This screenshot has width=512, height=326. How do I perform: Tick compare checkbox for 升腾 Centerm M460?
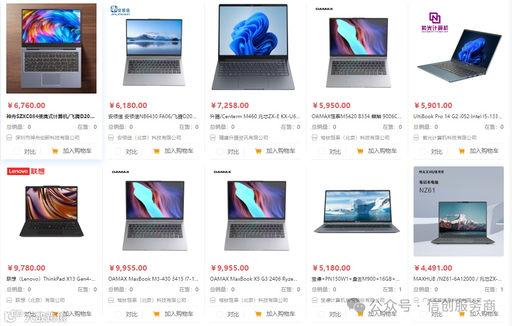pos(220,151)
